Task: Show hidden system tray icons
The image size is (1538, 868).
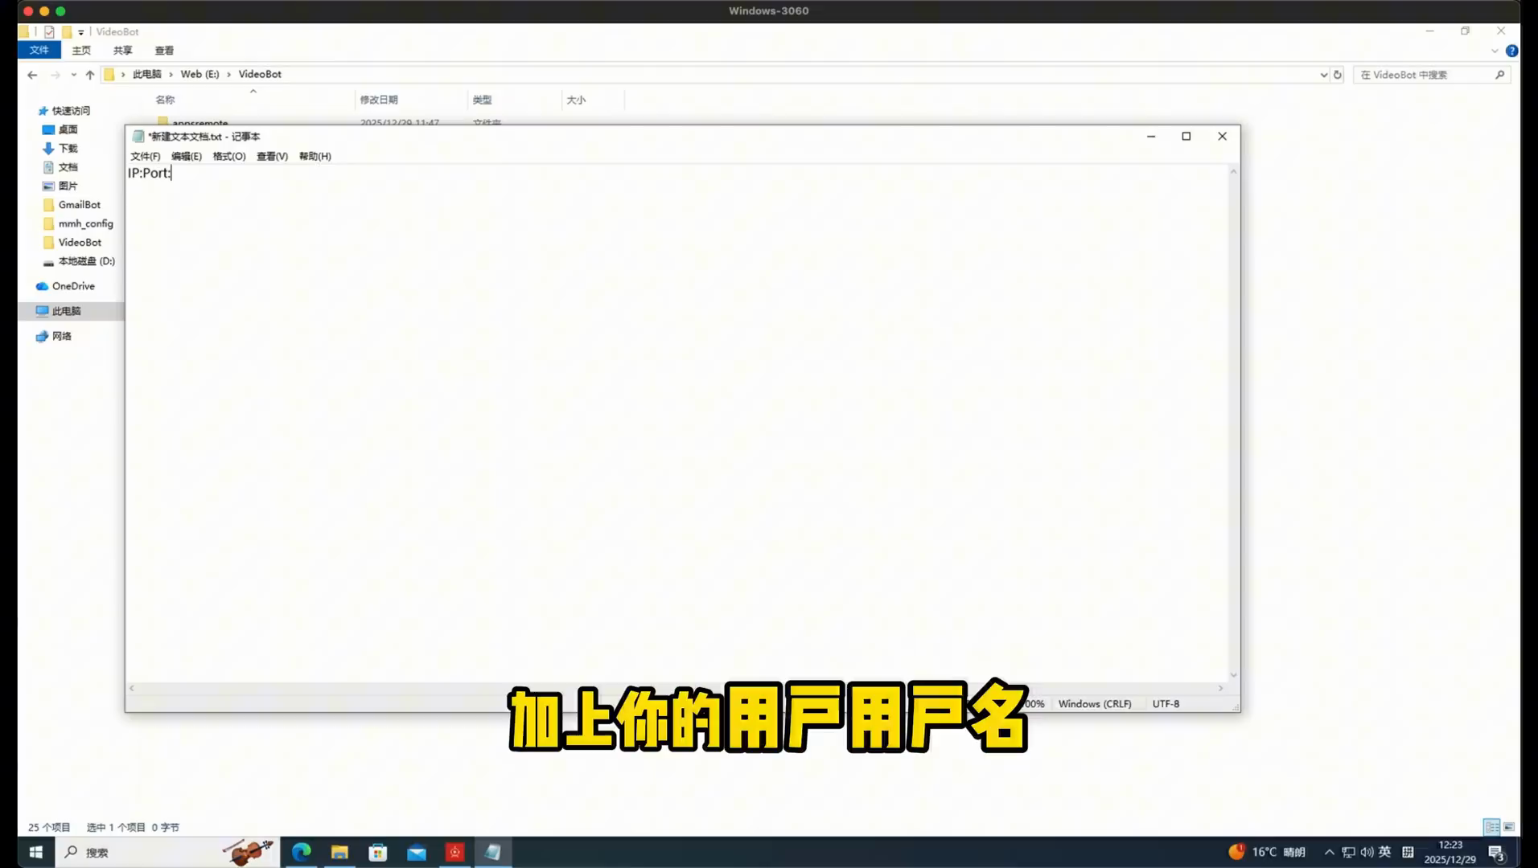Action: [1329, 852]
